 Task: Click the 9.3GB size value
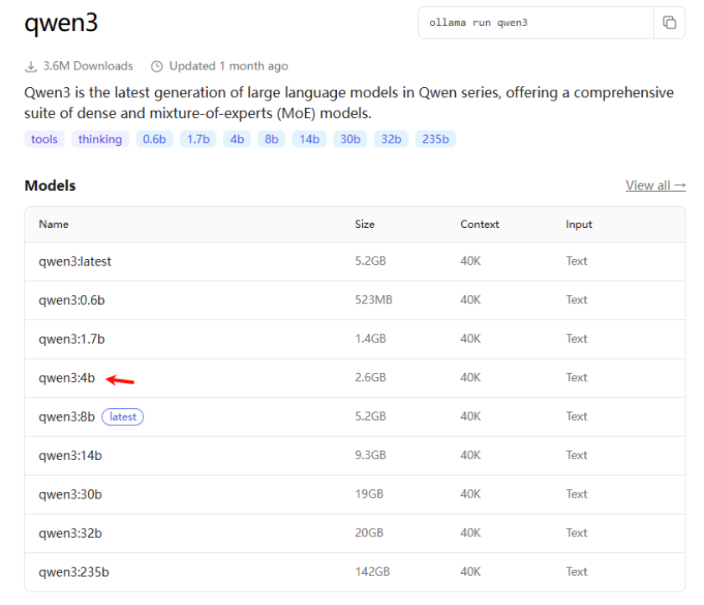point(370,455)
